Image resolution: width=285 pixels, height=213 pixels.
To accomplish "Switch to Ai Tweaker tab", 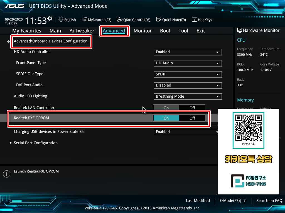I will (82, 31).
